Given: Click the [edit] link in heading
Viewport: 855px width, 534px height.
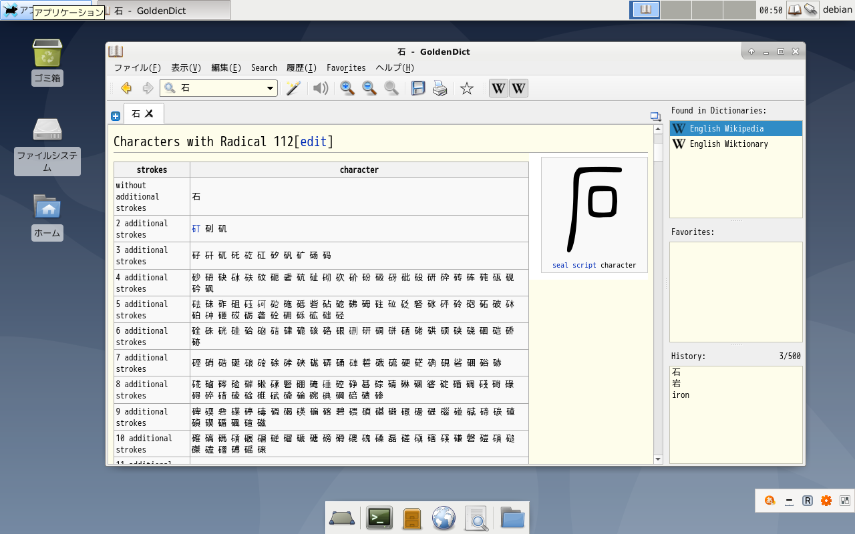Looking at the screenshot, I should [x=313, y=142].
